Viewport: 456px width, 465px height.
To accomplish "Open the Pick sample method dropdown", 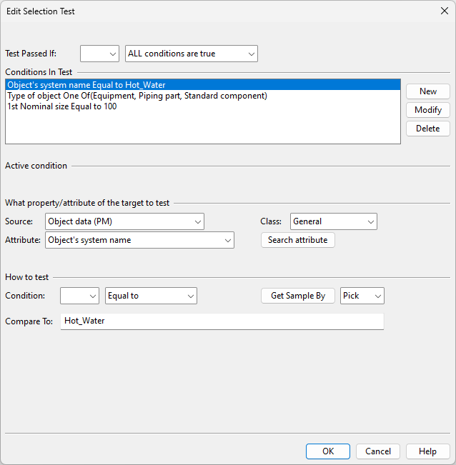I will (362, 296).
